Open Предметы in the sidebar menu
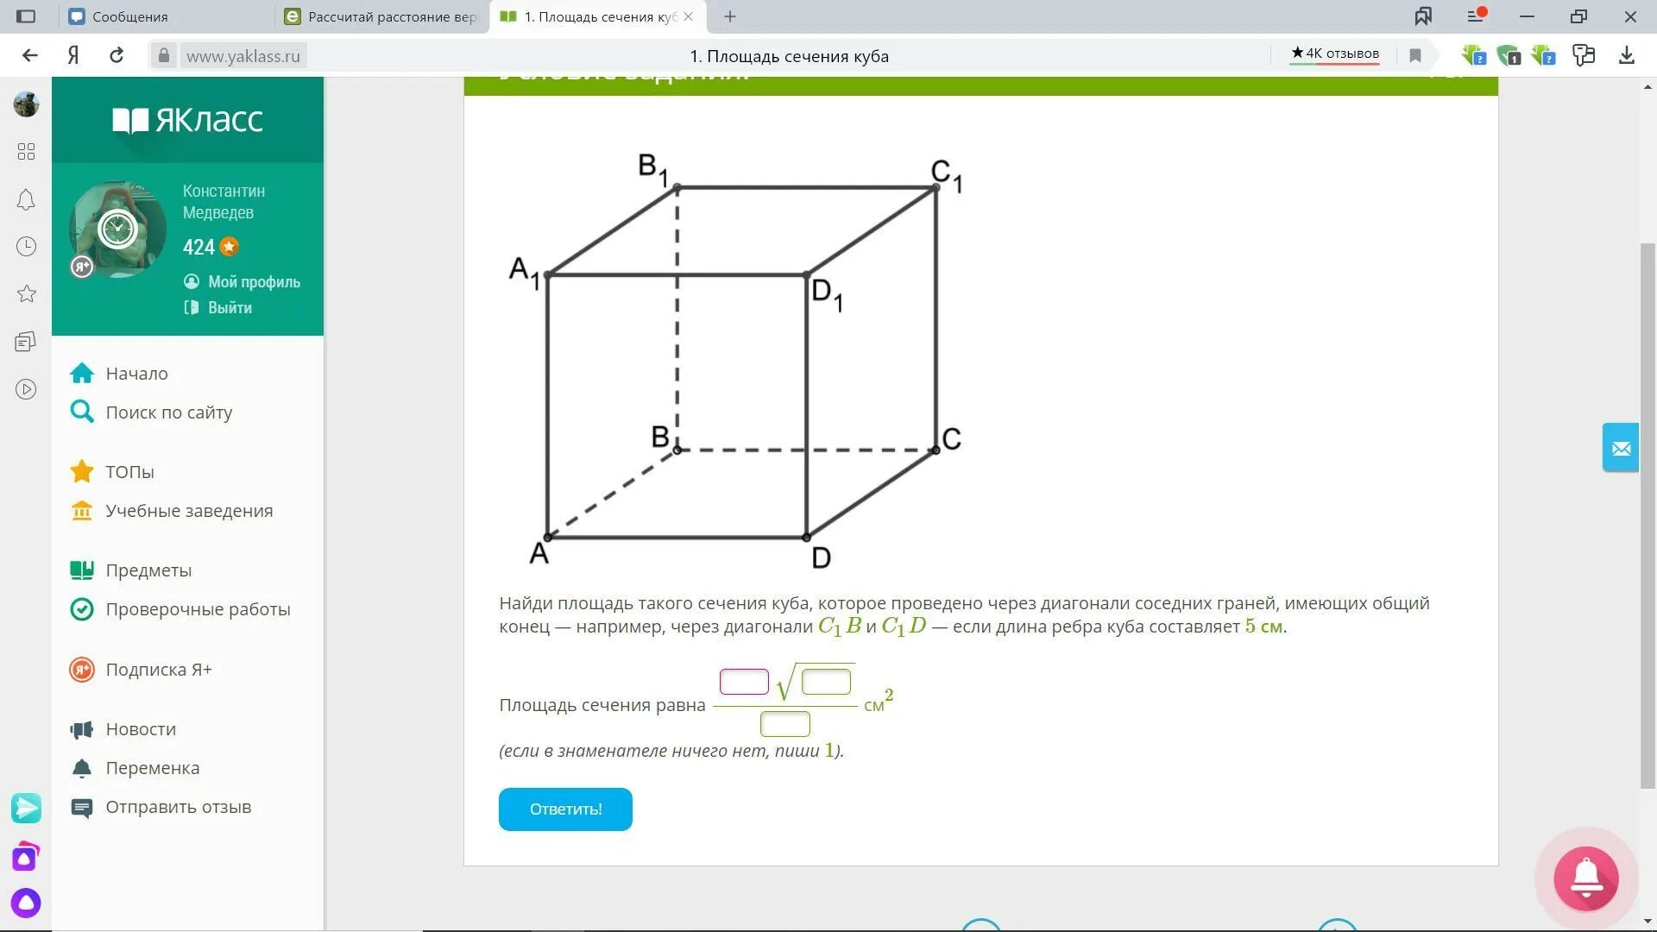This screenshot has height=932, width=1657. click(148, 570)
